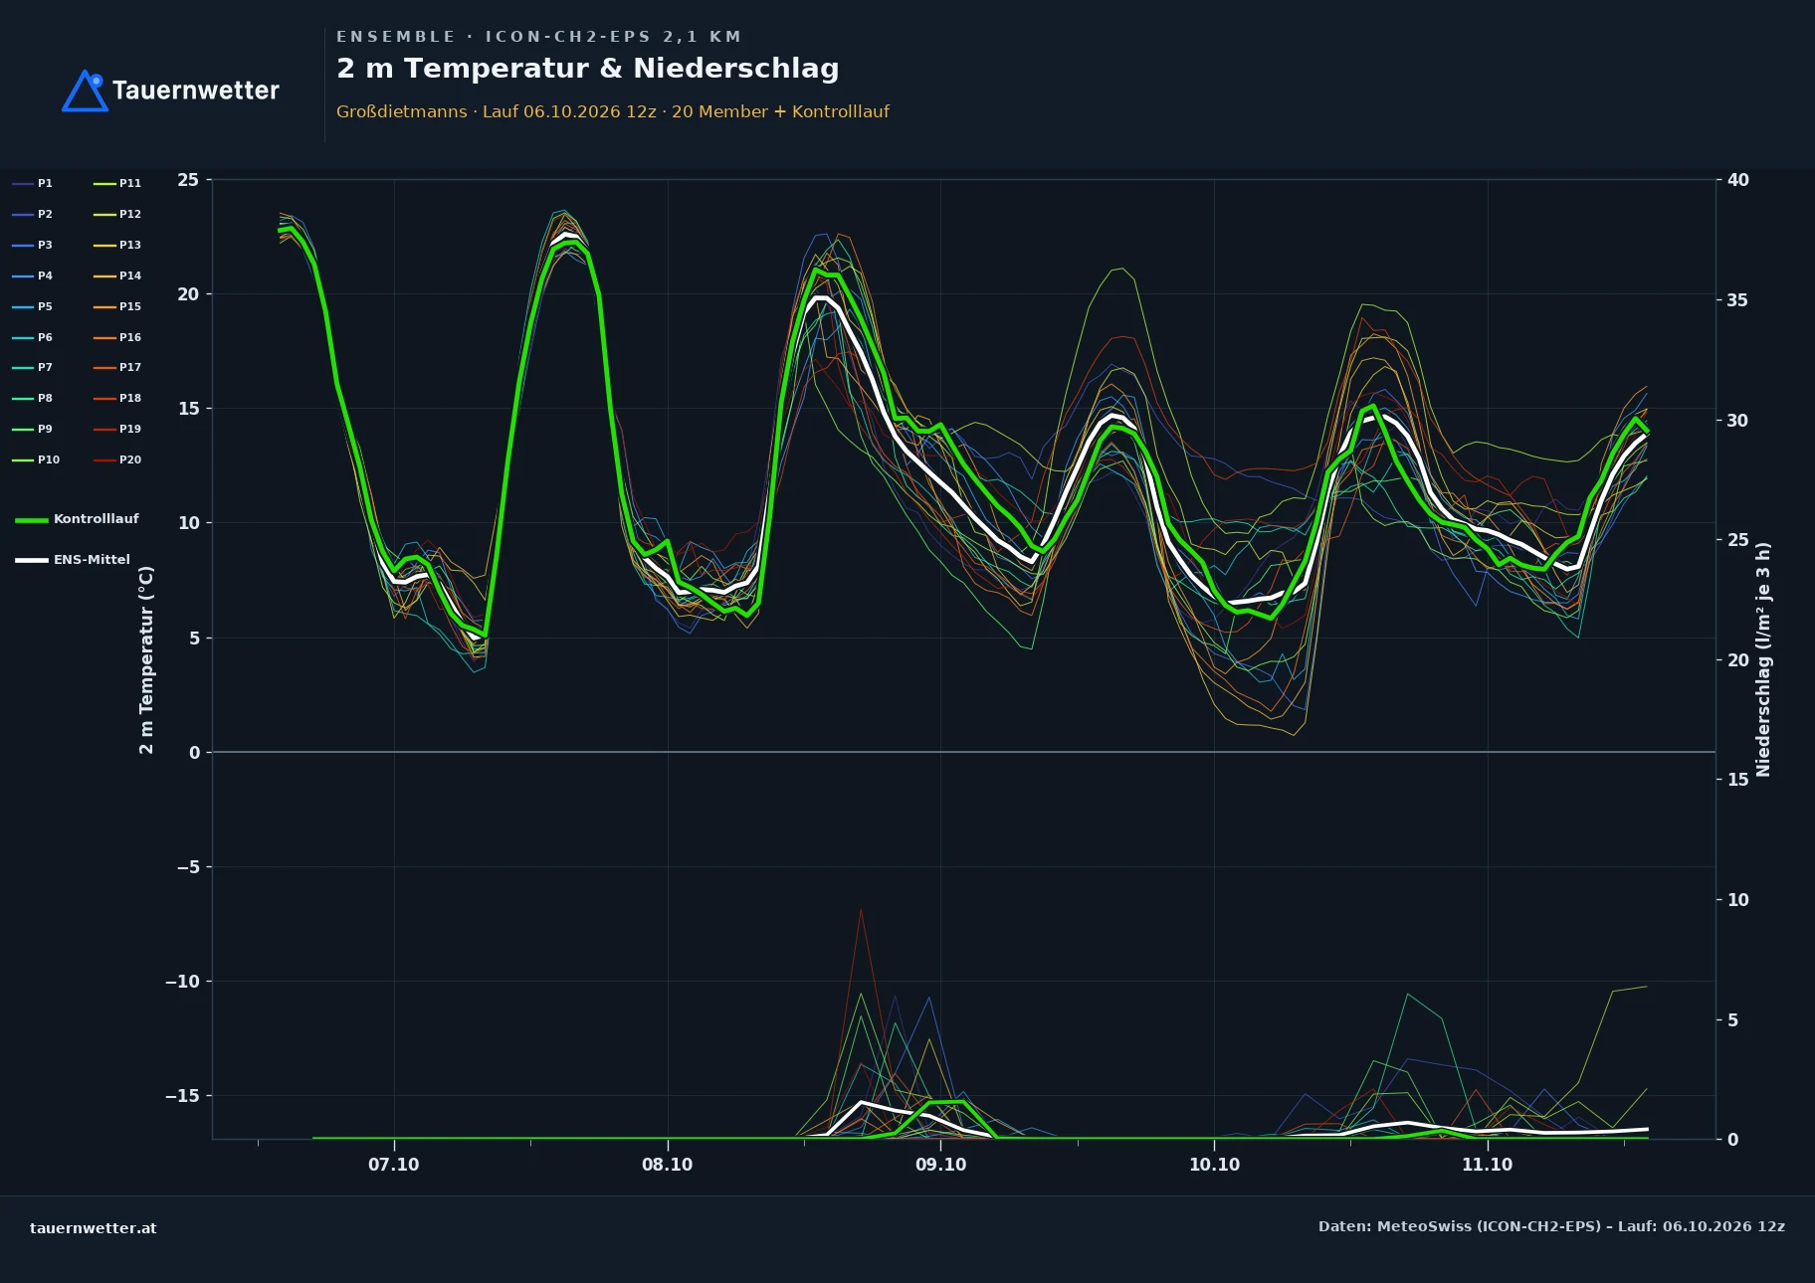The width and height of the screenshot is (1815, 1283).
Task: Select legend entry P19
Action: pyautogui.click(x=117, y=429)
